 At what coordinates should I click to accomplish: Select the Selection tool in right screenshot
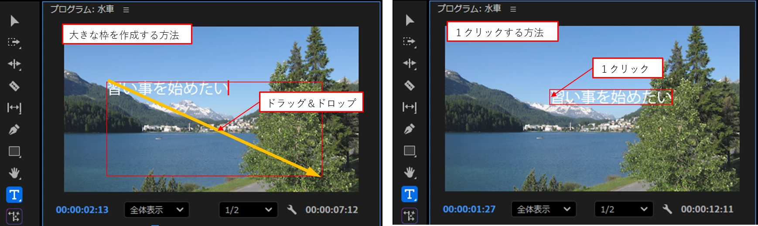pos(410,20)
